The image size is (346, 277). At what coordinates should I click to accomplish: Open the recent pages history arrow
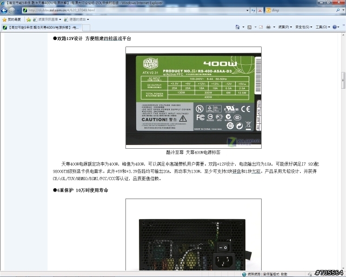pos(18,10)
